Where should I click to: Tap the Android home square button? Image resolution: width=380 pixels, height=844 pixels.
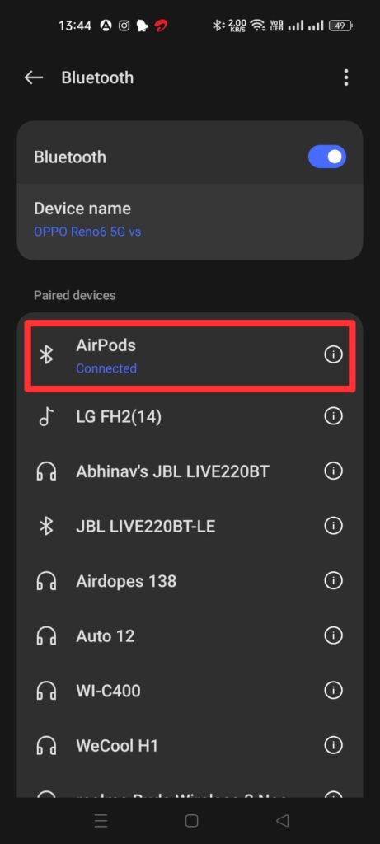[191, 821]
